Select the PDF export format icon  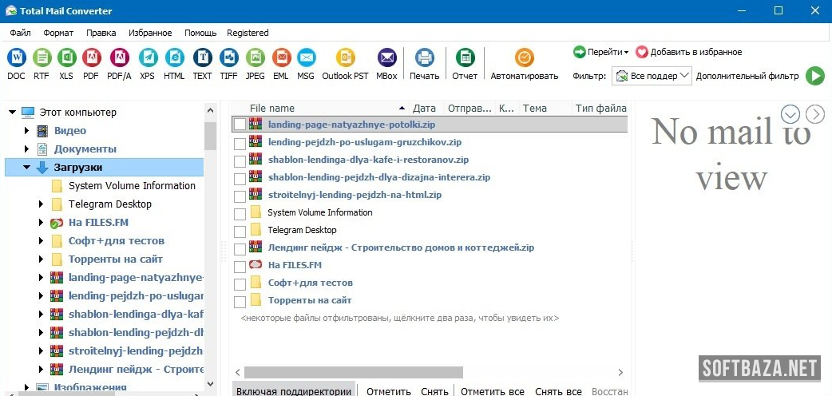point(91,58)
